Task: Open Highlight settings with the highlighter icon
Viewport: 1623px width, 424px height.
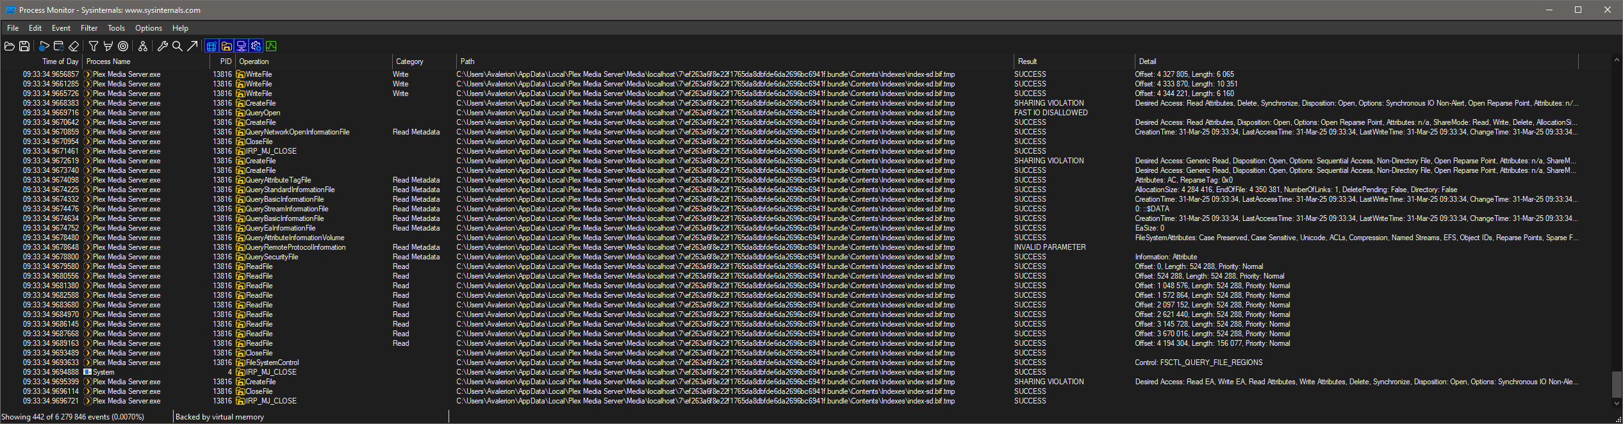Action: (108, 46)
